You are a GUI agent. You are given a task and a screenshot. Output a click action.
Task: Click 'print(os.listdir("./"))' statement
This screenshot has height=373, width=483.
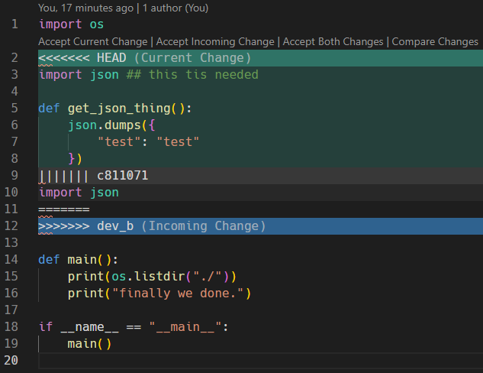point(152,277)
